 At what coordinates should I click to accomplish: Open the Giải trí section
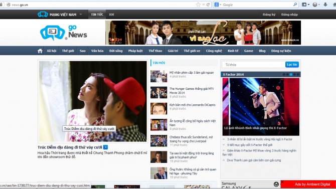pyautogui.click(x=173, y=51)
